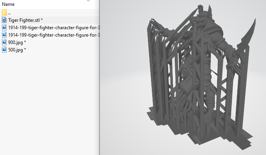This screenshot has height=155, width=266.
Task: Click the yellow folder icon for '..'
Action: pyautogui.click(x=4, y=13)
